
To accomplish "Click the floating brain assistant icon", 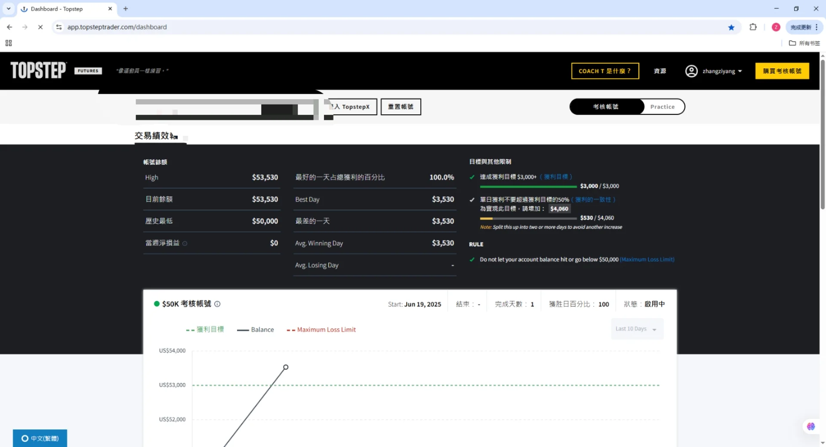I will [x=811, y=426].
